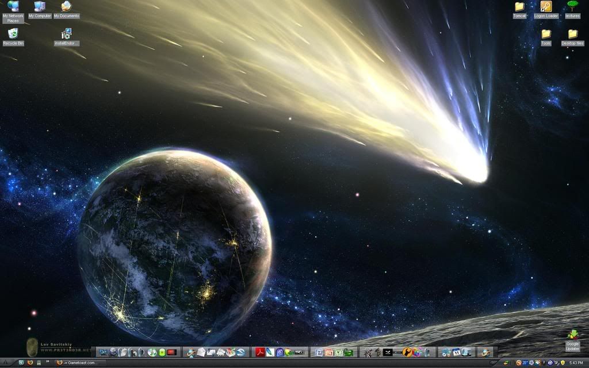Screen dimensions: 589x368
Task: Launch the Google Updater shortcut
Action: click(572, 340)
